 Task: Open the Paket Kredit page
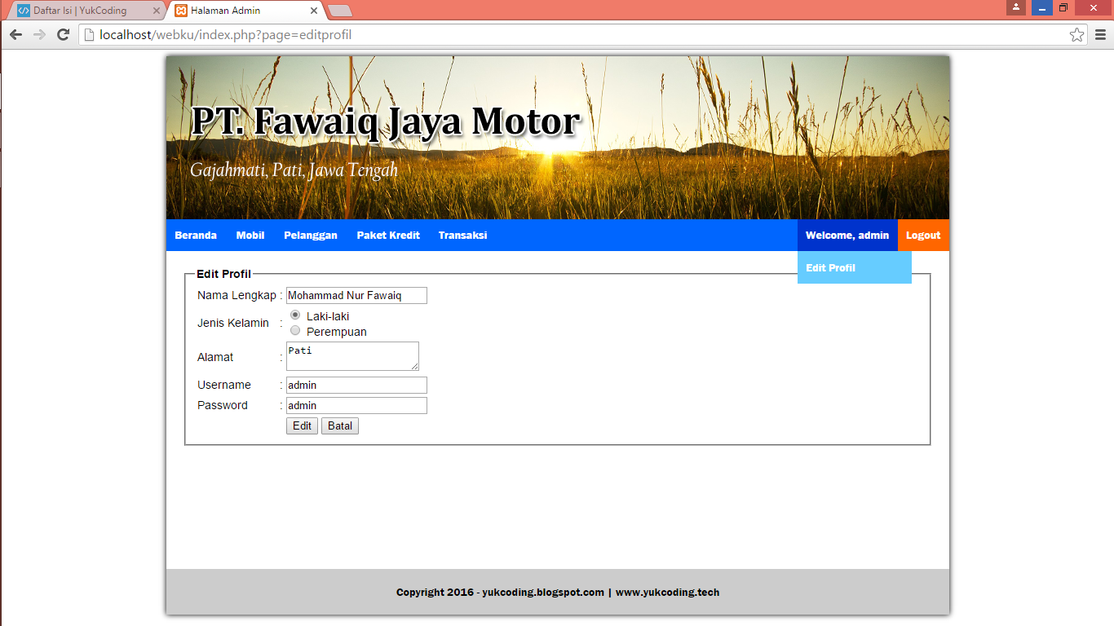pos(388,235)
